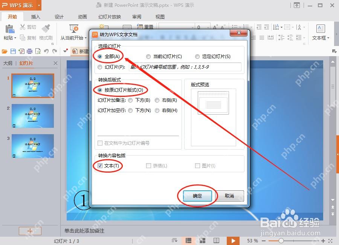The image size is (339, 245).
Task: Redo the last action
Action: coord(55,51)
